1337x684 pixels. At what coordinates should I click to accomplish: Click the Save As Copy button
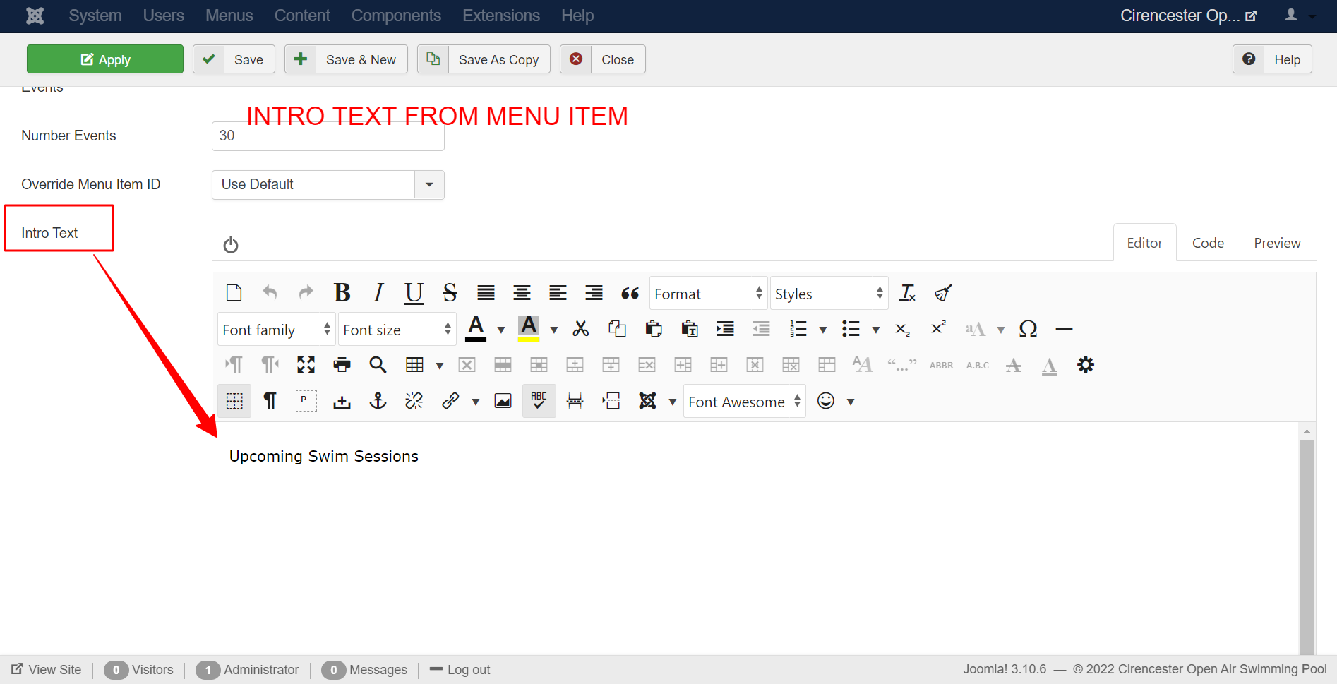click(484, 59)
